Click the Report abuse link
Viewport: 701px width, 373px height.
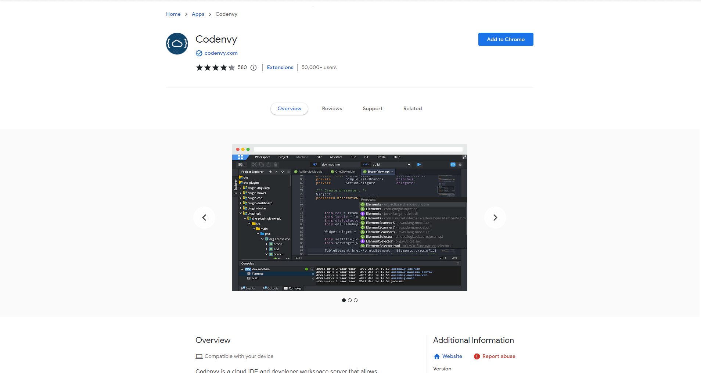click(499, 356)
